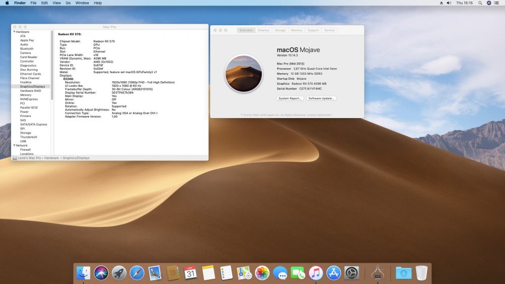This screenshot has height=284, width=505.
Task: Open the Help menu
Action: click(97, 3)
